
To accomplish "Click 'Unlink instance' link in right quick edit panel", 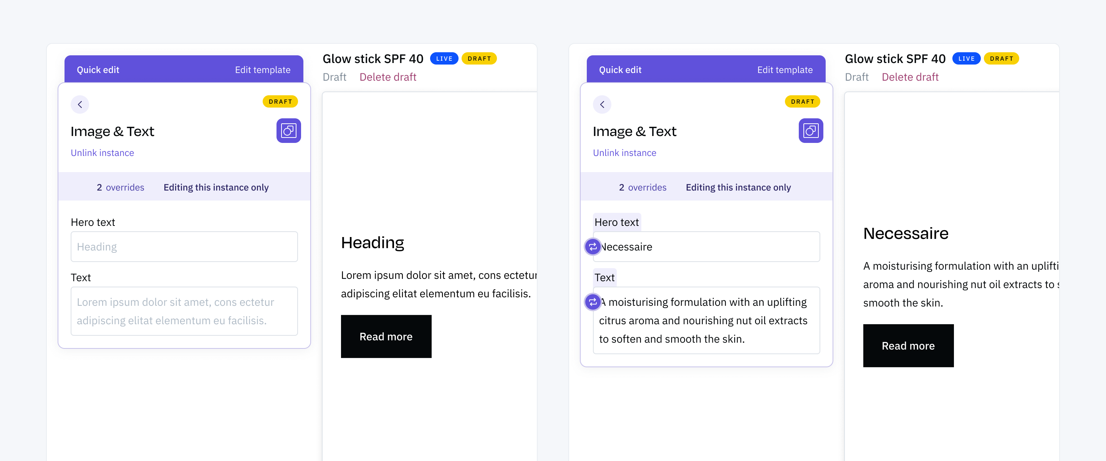I will (x=624, y=152).
